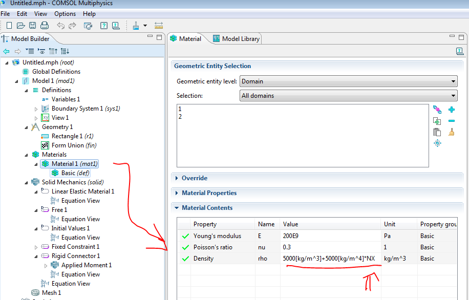Open help from the Material panel corner icon

pyautogui.click(x=460, y=51)
